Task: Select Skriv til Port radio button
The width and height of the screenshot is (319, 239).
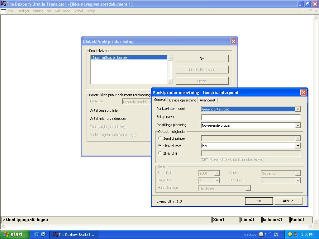Action: point(160,146)
